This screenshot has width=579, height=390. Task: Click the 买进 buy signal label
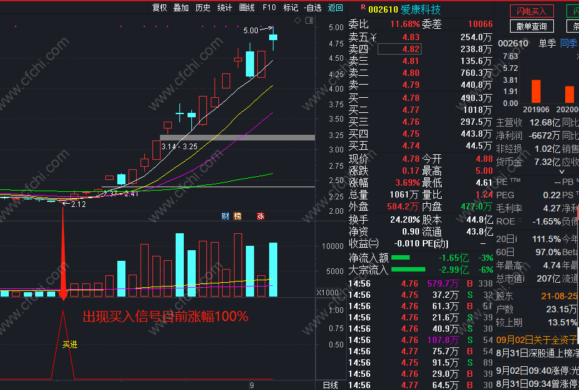pos(70,345)
